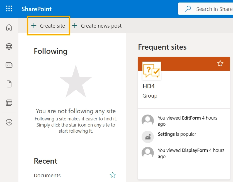The width and height of the screenshot is (233, 182).
Task: Open the EditForm activity link
Action: (x=191, y=118)
